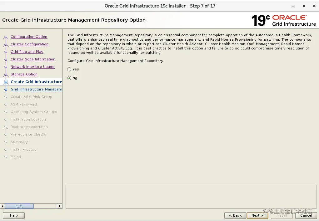The height and width of the screenshot is (221, 319).
Task: Click the step marker icon beside Storage Option
Action: tap(6, 75)
